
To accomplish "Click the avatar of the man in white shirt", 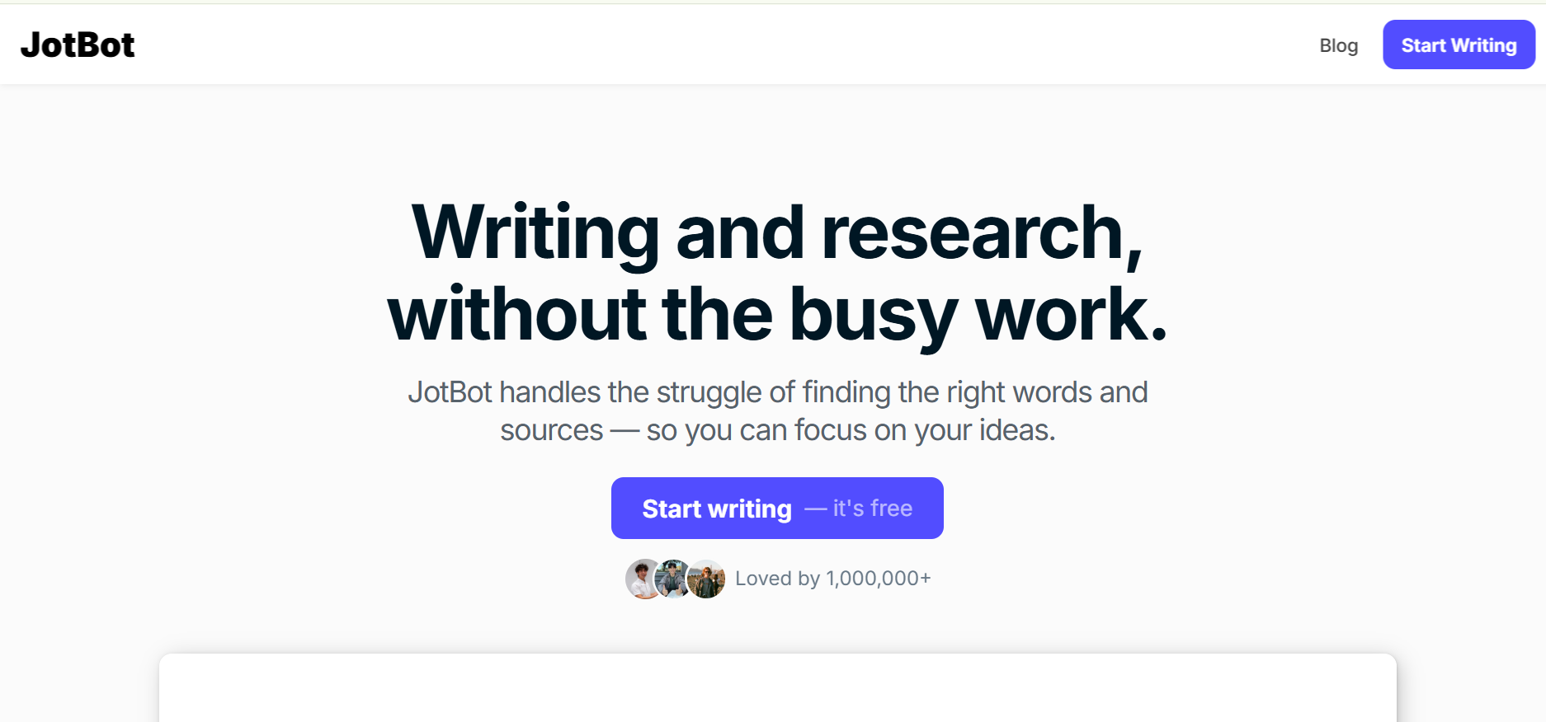I will tap(641, 579).
